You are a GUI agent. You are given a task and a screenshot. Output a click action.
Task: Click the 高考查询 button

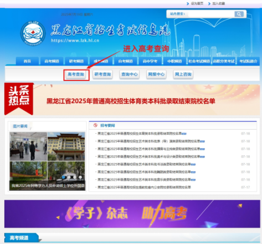pyautogui.click(x=76, y=74)
